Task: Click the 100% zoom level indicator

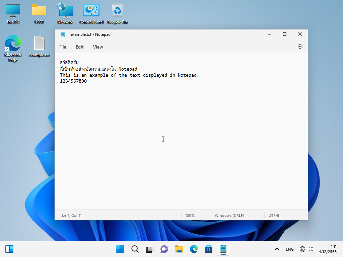Action: point(190,216)
